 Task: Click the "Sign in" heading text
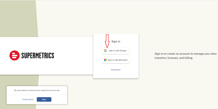pyautogui.click(x=116, y=41)
